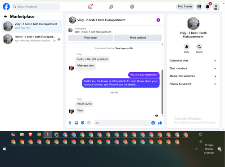Click the Facebook logo icon
225x167 pixels.
tap(6, 7)
